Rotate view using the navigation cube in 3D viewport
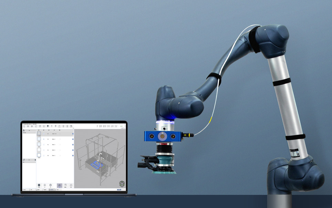Image resolution: width=332 pixels, height=208 pixels. 122,184
